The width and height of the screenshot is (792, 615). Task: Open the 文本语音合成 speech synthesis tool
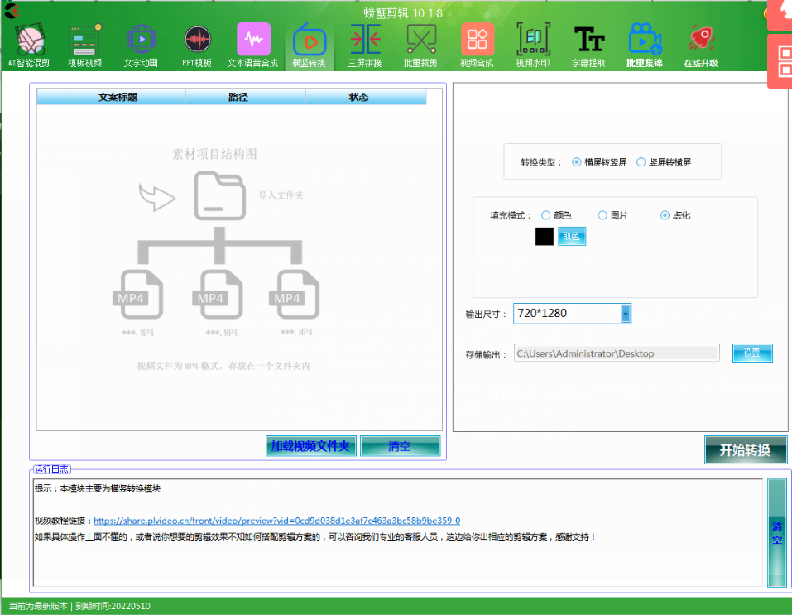[253, 41]
